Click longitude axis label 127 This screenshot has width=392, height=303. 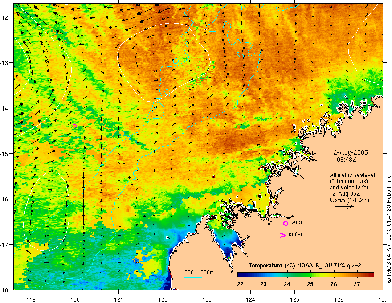(x=383, y=299)
